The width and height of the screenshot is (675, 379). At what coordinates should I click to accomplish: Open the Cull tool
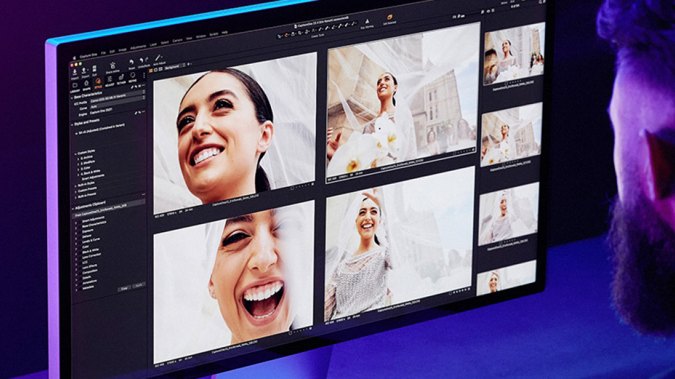point(94,71)
